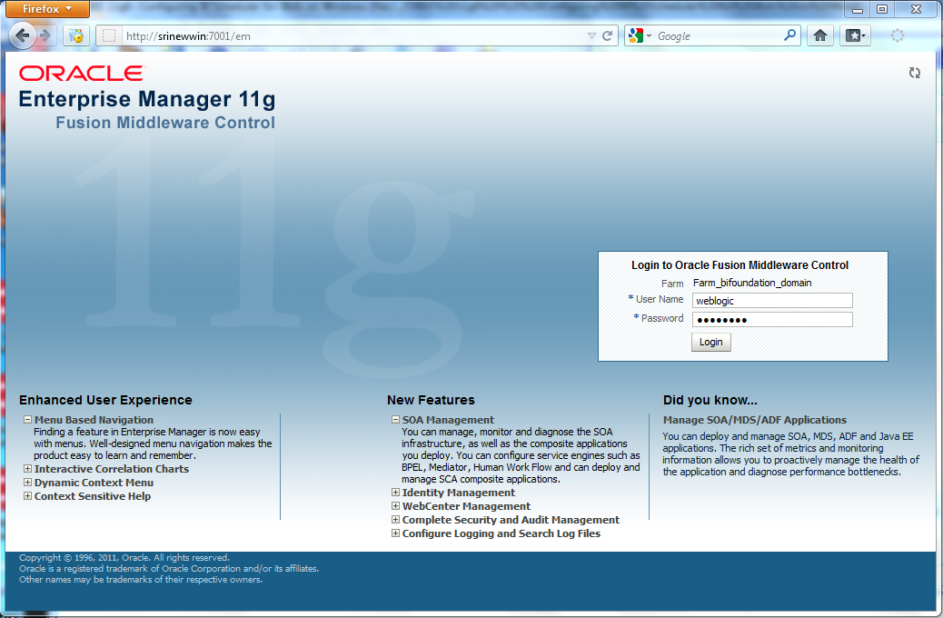Click the Manage SOA/MDS/ADF Applications heading
This screenshot has width=943, height=618.
click(x=755, y=420)
